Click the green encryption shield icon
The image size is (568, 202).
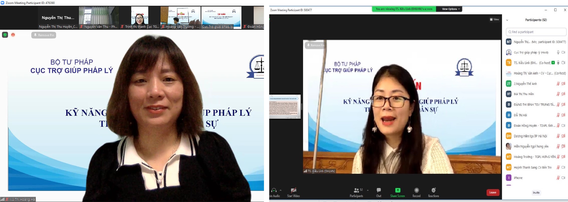5,35
